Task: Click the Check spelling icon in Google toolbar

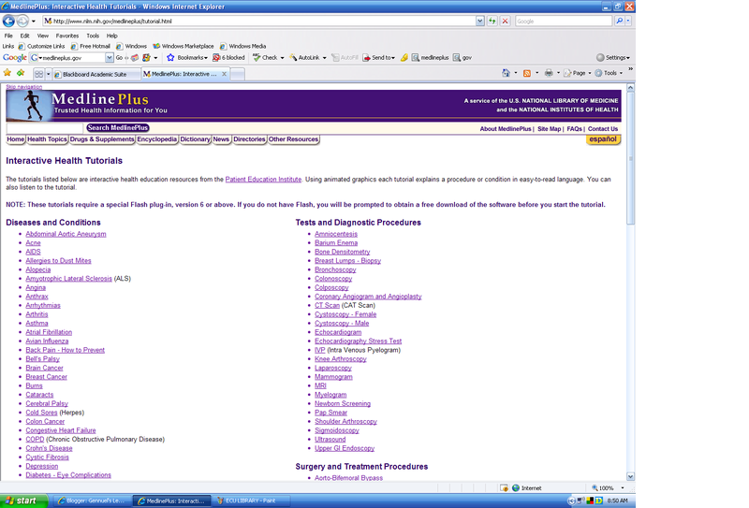Action: coord(257,57)
